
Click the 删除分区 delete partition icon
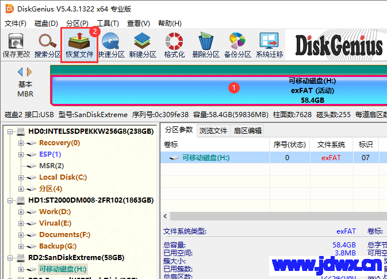206,45
